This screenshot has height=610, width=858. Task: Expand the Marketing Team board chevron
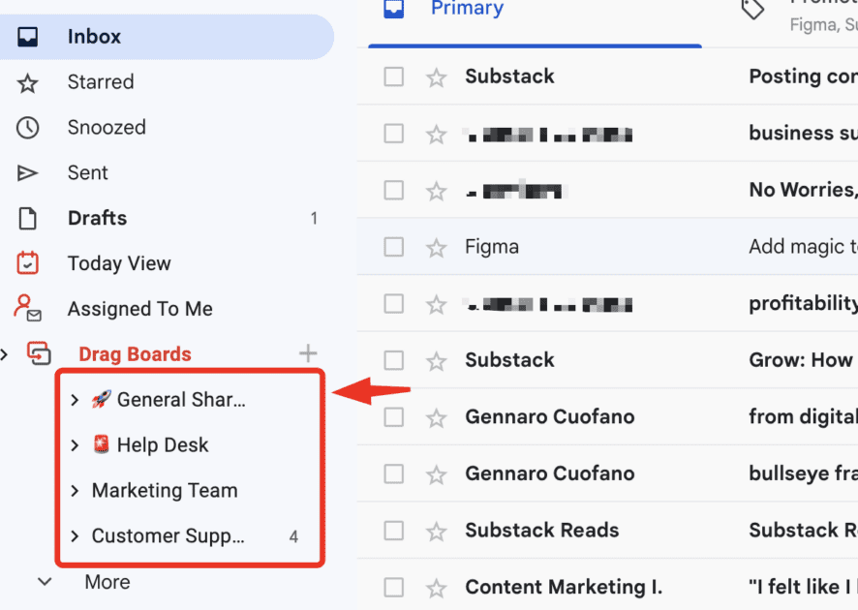click(x=75, y=491)
